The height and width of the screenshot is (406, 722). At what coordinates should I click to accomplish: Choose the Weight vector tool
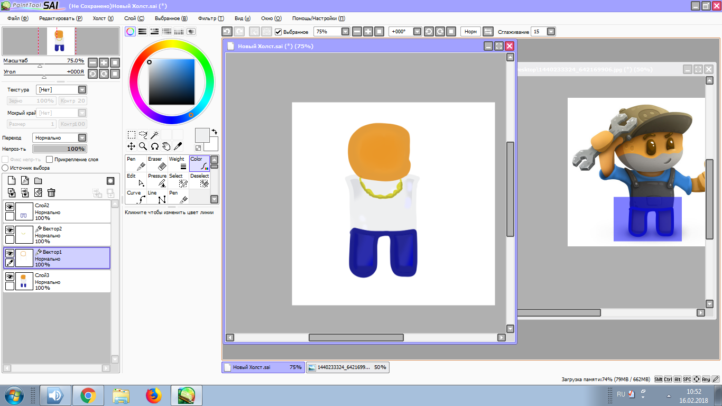[178, 164]
